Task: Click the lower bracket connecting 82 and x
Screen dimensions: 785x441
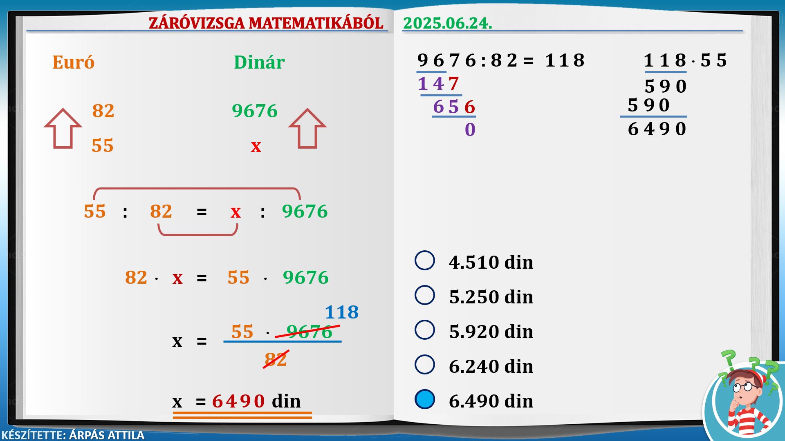Action: point(198,234)
